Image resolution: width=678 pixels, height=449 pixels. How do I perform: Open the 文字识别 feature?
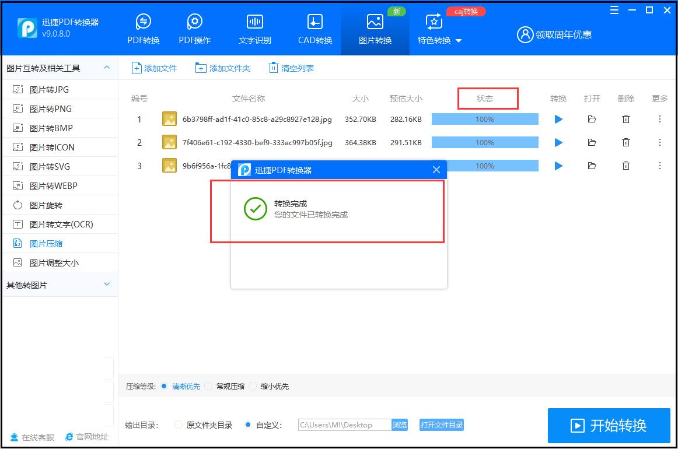pyautogui.click(x=254, y=28)
